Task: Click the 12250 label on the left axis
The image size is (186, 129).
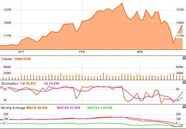Action: tap(7, 10)
